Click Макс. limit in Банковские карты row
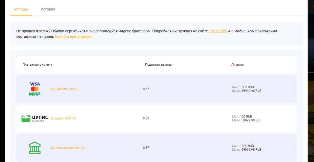 tap(247, 91)
